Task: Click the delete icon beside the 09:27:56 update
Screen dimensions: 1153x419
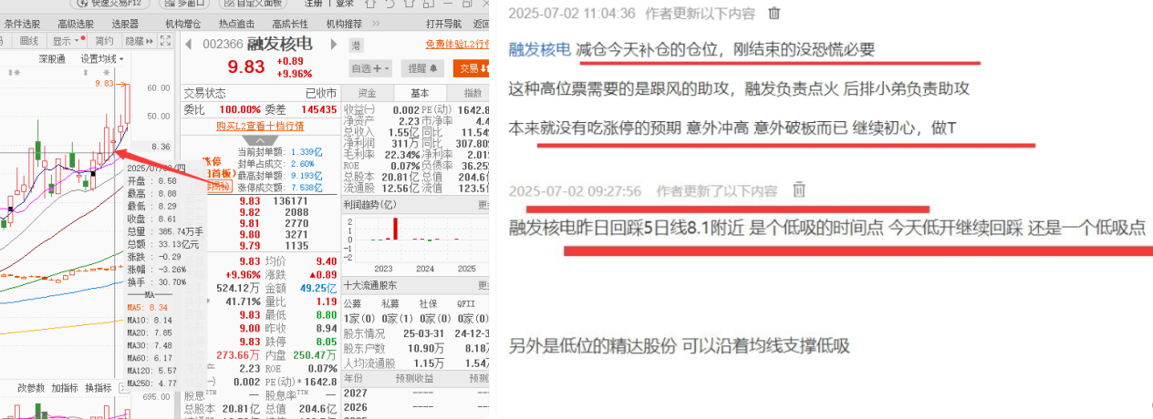Action: [798, 190]
